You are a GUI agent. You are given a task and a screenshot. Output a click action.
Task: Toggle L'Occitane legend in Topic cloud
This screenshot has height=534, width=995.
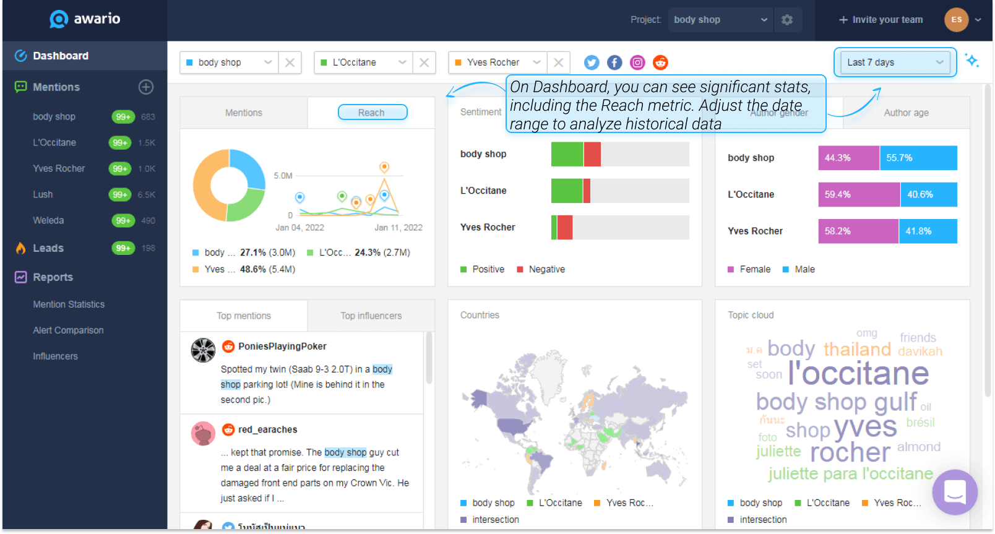tap(822, 502)
